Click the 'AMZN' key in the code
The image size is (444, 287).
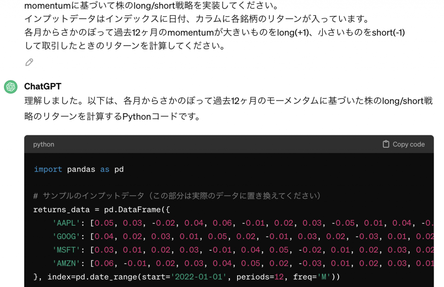point(66,264)
